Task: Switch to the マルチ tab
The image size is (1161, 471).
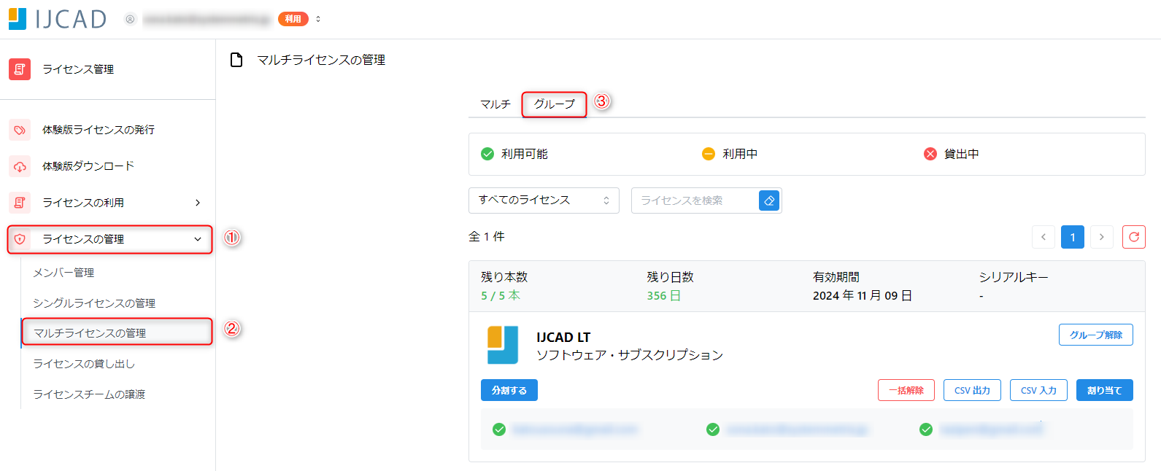Action: 495,104
